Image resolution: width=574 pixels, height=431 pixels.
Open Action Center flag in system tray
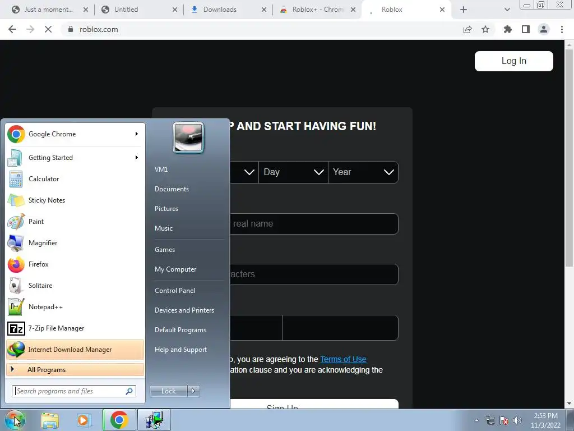click(x=504, y=420)
